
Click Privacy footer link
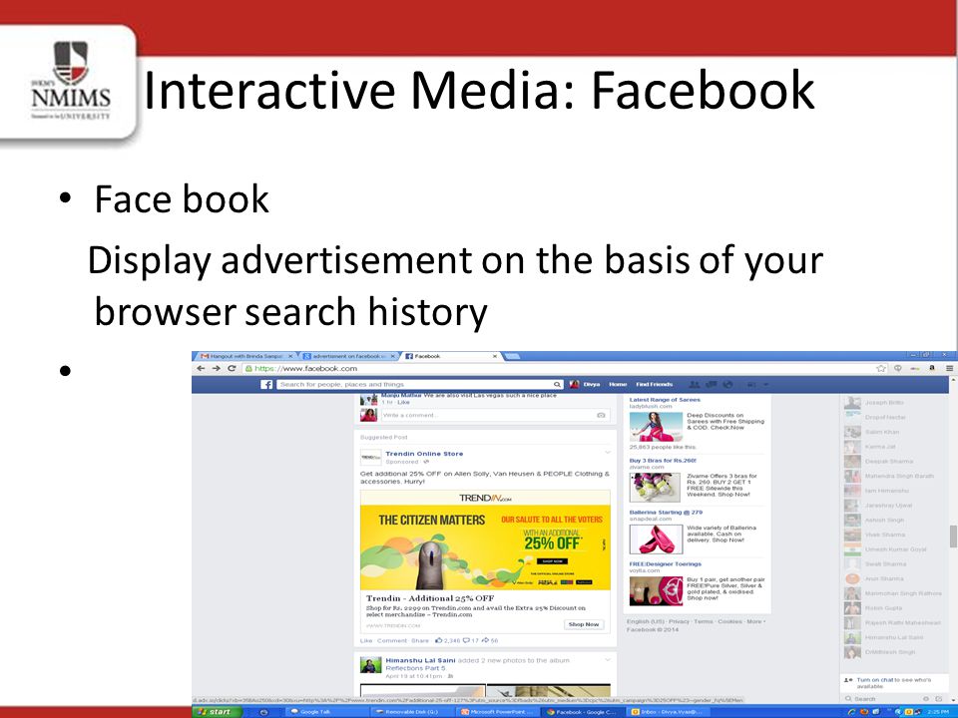[x=679, y=621]
